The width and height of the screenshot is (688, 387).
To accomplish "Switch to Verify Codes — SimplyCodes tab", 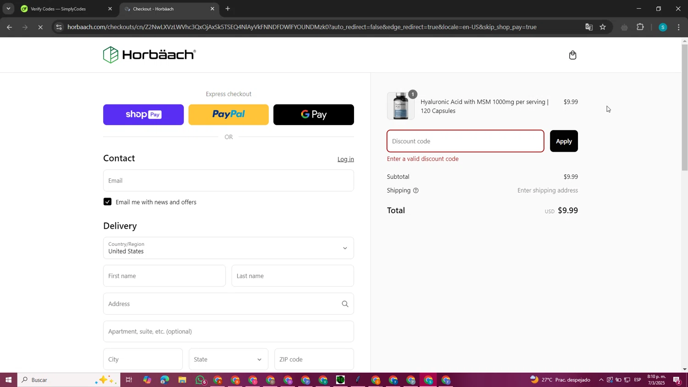I will (66, 9).
